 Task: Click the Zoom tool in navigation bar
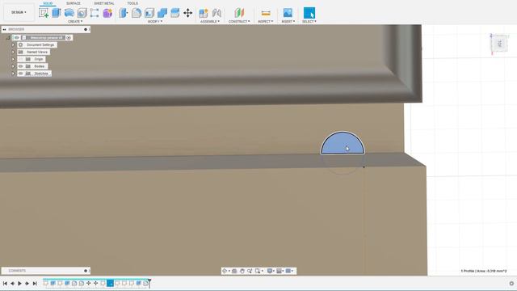point(250,271)
